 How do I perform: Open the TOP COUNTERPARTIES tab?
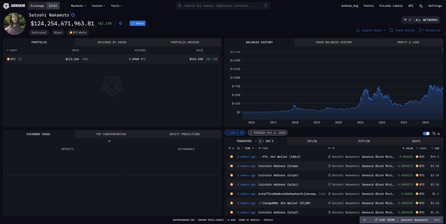[111, 134]
